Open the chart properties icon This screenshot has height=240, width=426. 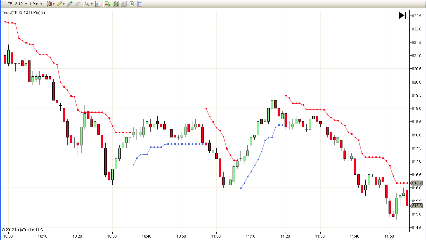click(x=140, y=4)
